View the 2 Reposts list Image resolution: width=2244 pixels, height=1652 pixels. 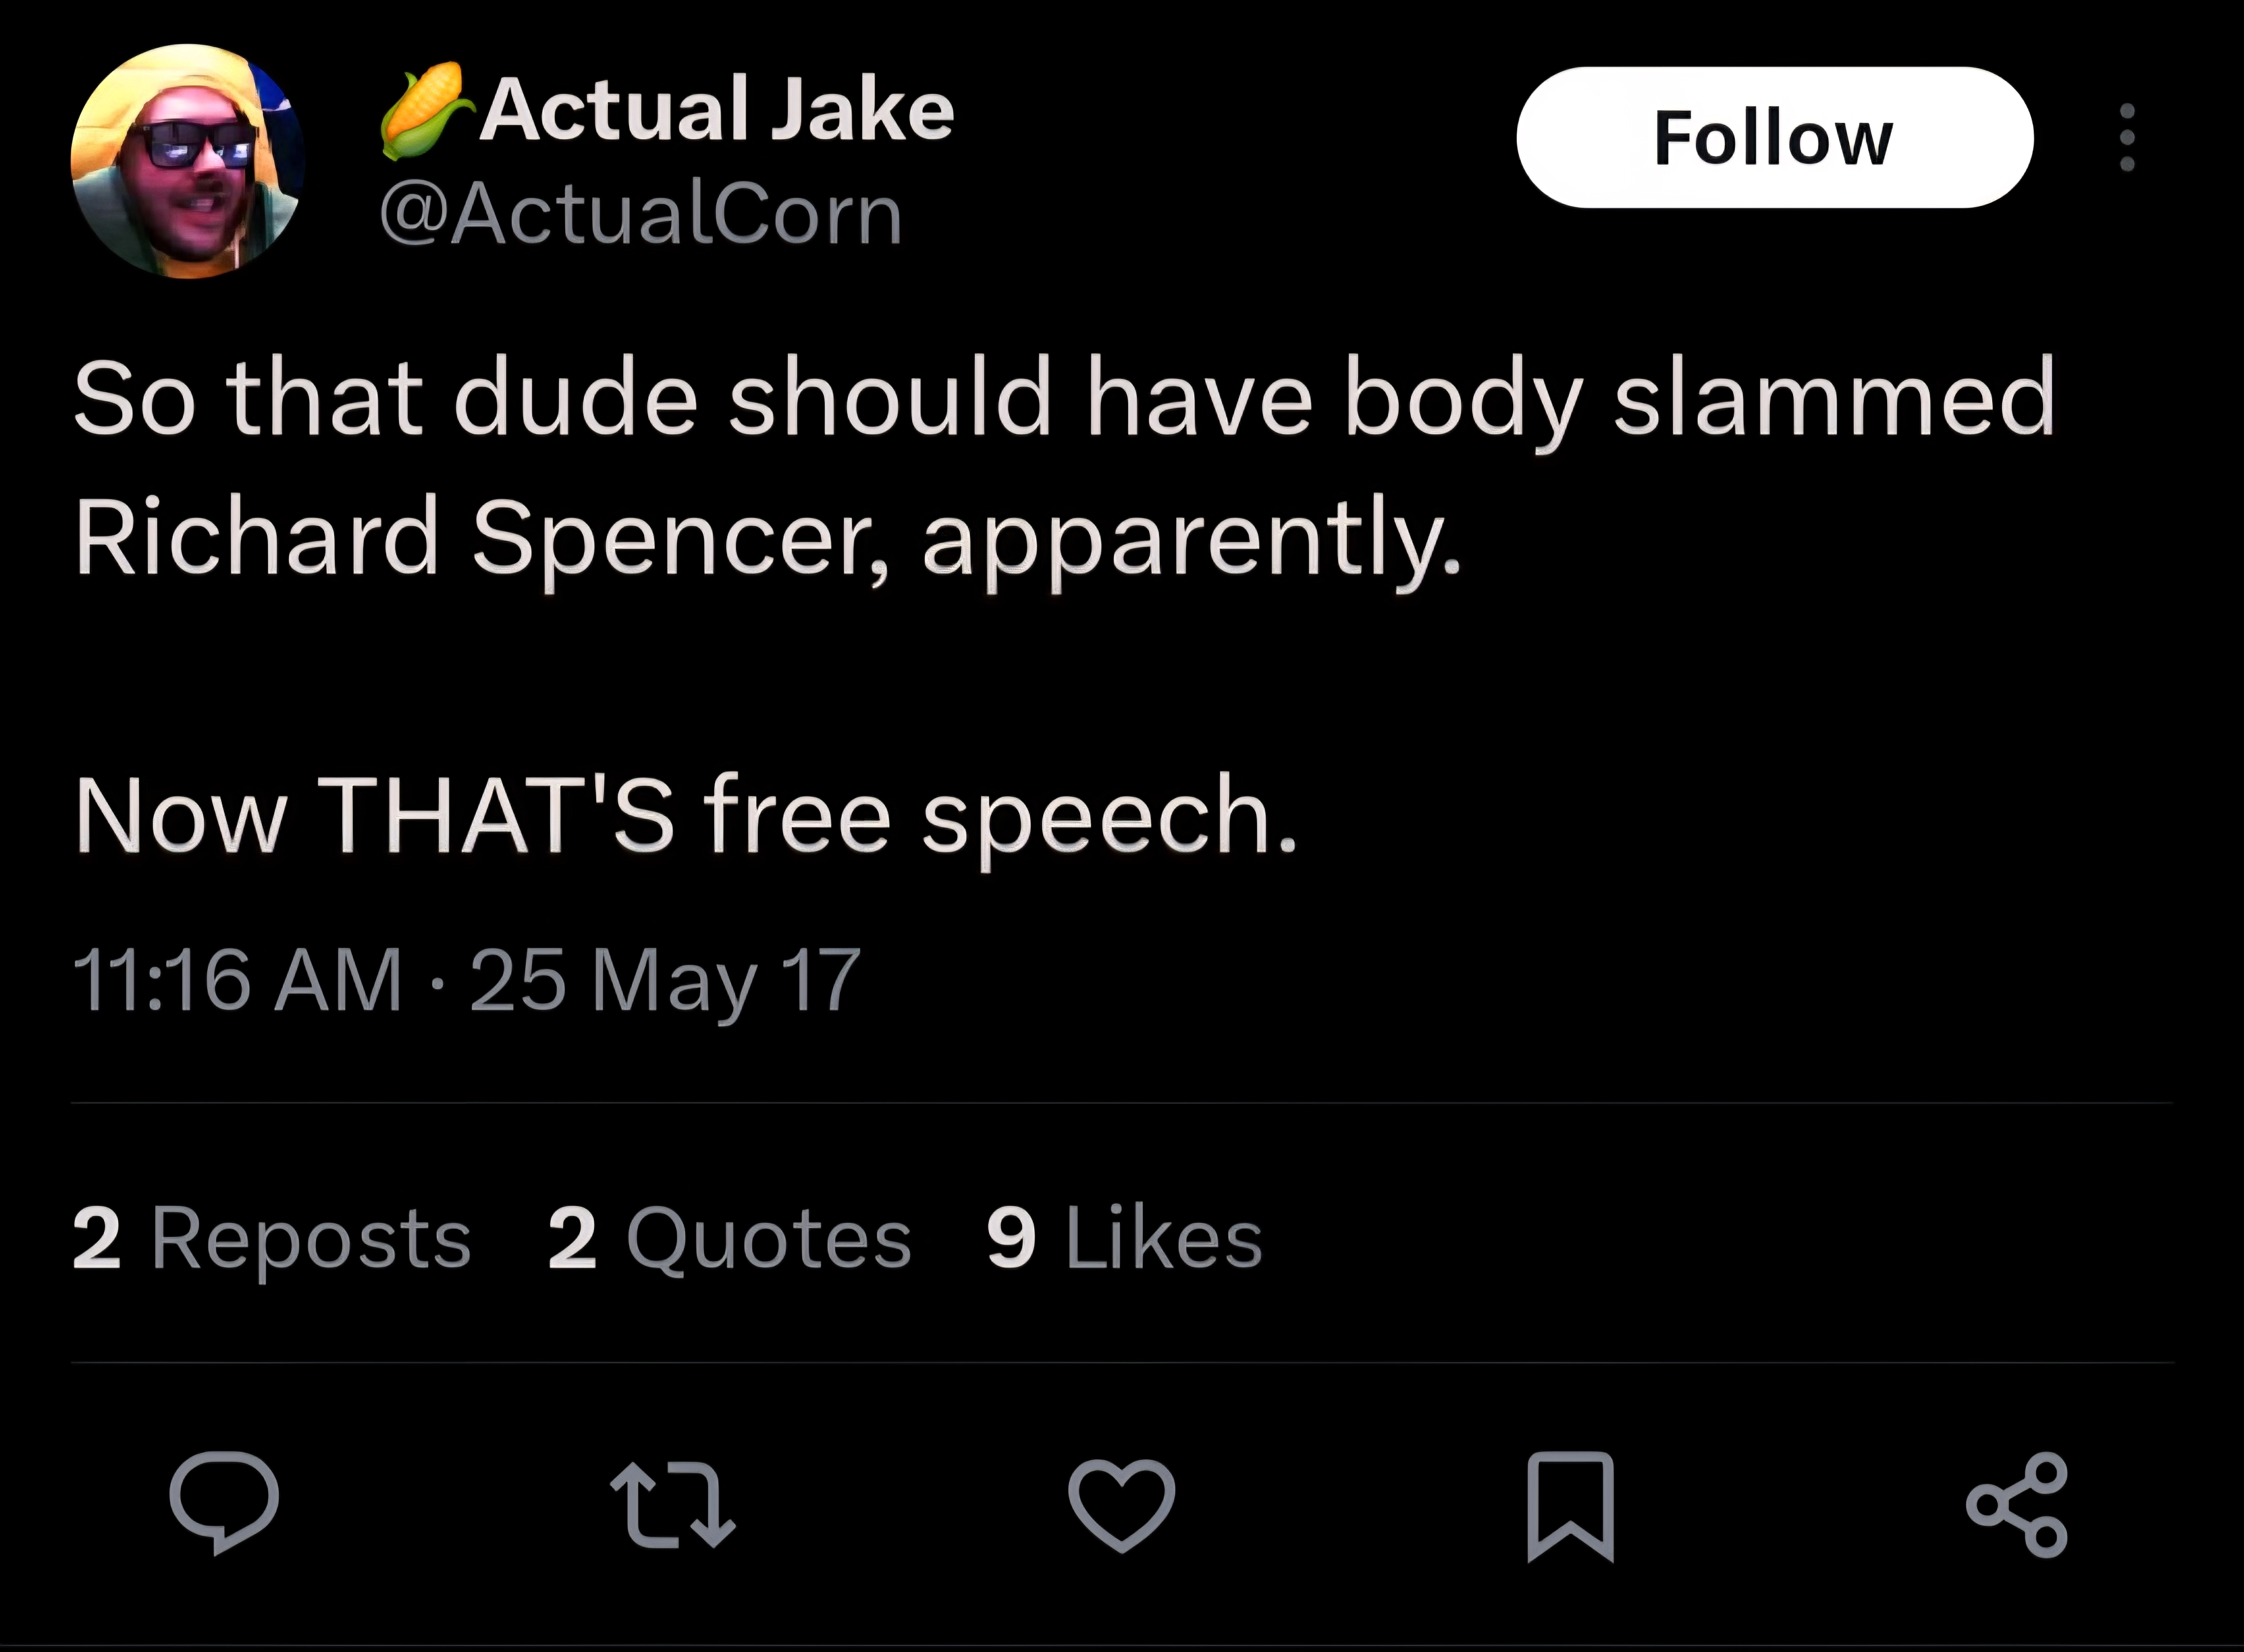pos(272,1238)
